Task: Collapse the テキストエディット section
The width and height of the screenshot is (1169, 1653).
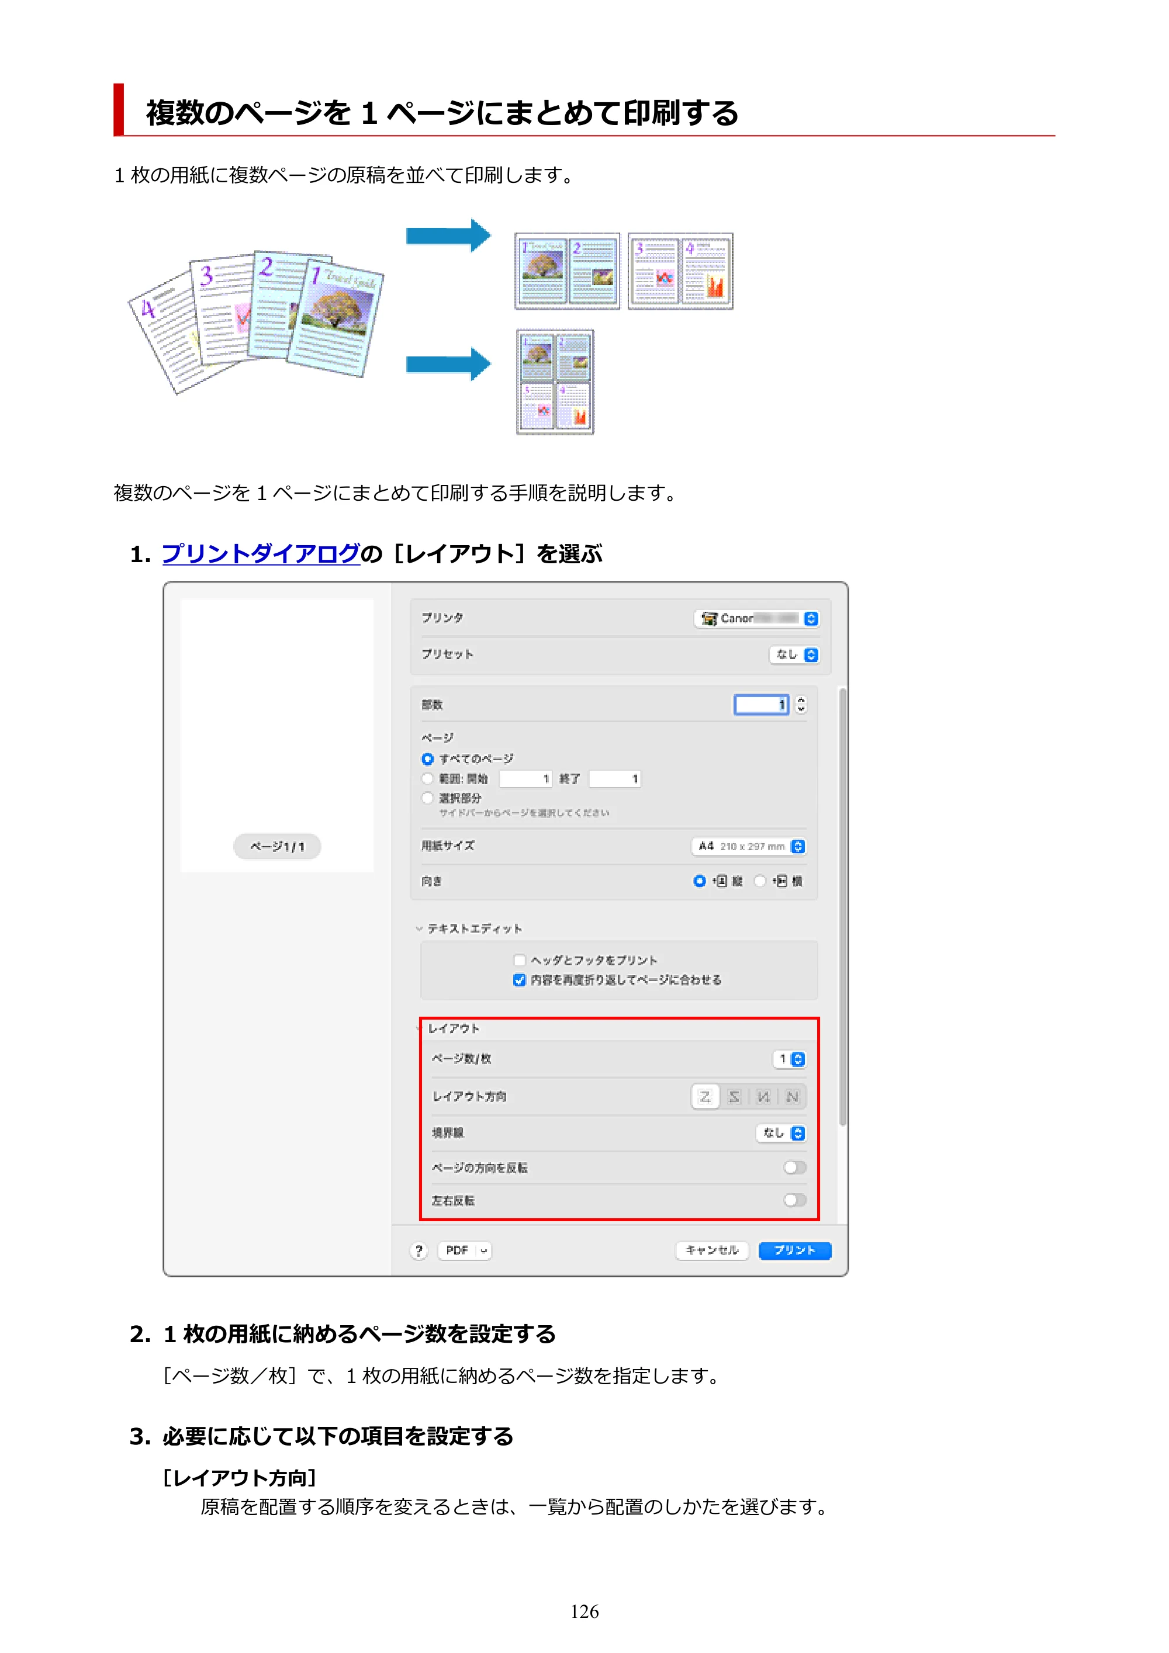Action: click(x=419, y=928)
